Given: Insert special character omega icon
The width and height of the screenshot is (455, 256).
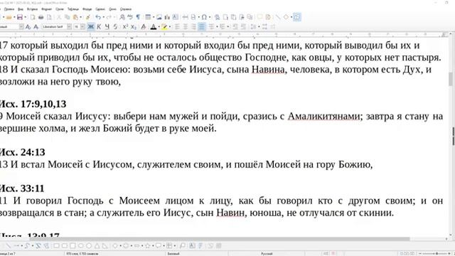Looking at the screenshot, I should tap(204, 17).
